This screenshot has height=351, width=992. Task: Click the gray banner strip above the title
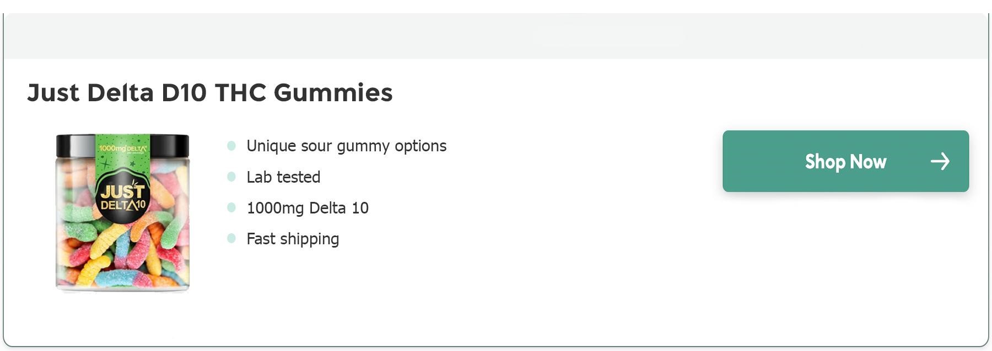pos(496,36)
